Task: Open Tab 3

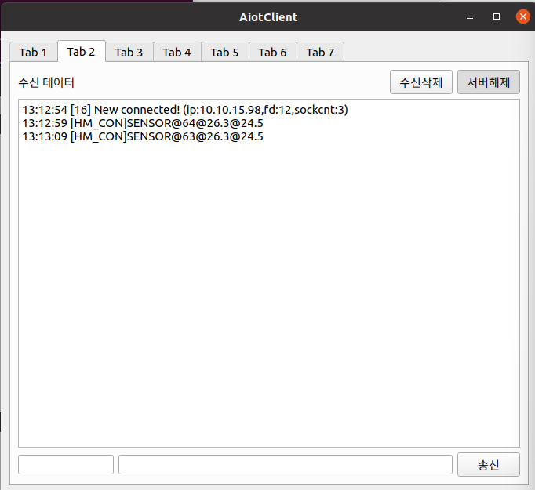Action: click(x=129, y=53)
